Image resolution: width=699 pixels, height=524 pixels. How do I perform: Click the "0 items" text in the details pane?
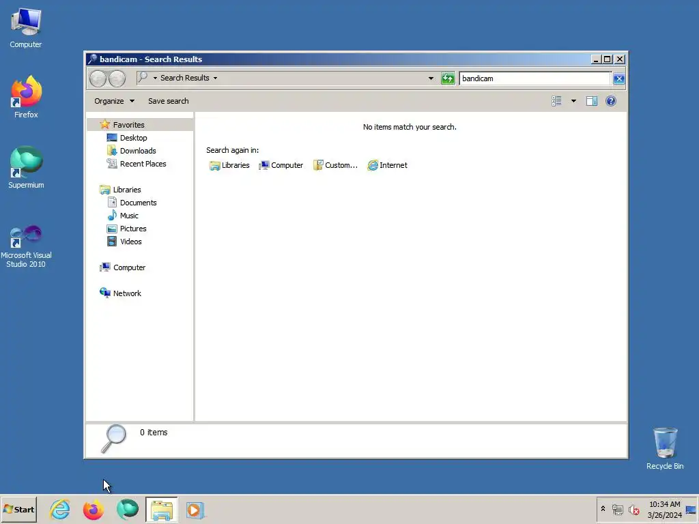click(x=154, y=433)
